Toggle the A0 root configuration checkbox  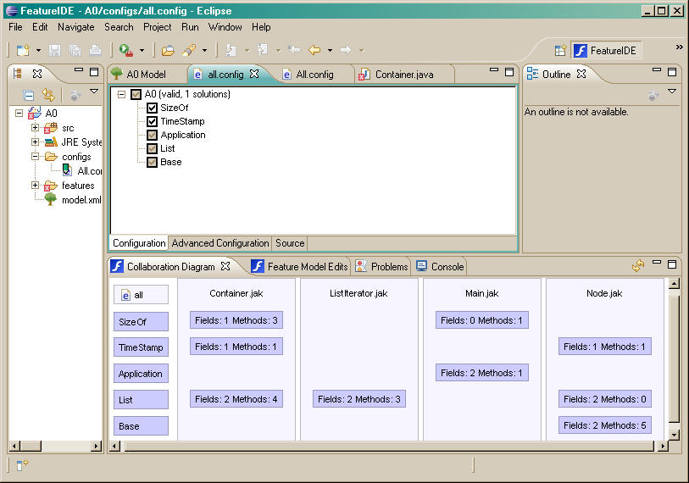[136, 94]
